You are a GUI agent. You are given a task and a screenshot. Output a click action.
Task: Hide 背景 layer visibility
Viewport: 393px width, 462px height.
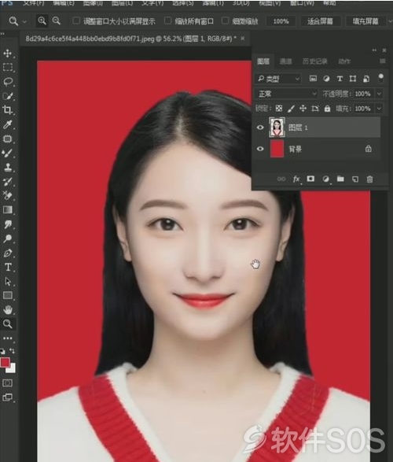[x=260, y=149]
